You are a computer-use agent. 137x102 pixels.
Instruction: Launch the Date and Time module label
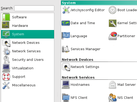pos(83,23)
